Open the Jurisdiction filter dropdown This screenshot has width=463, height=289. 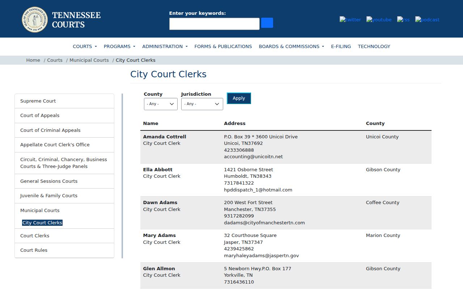(202, 104)
